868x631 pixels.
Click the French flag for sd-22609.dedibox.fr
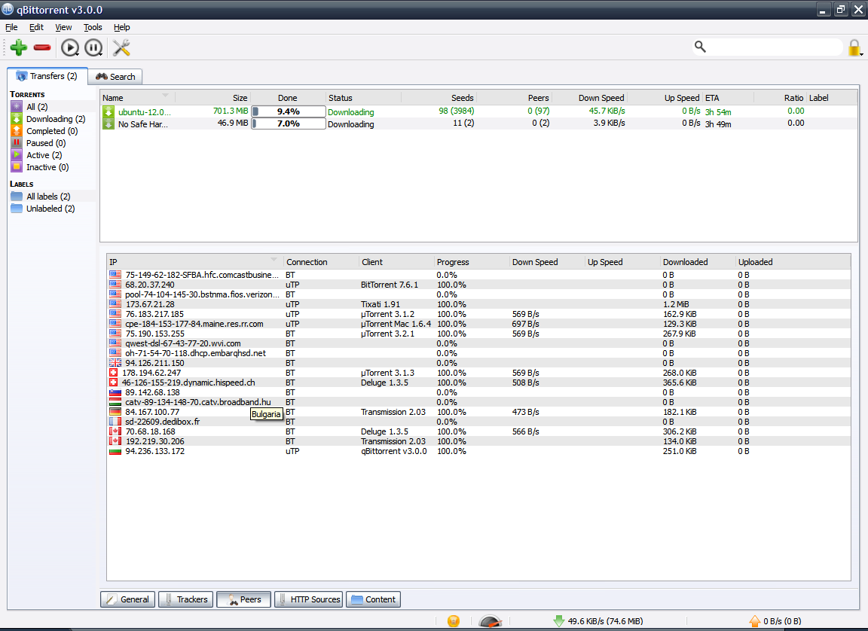[115, 422]
